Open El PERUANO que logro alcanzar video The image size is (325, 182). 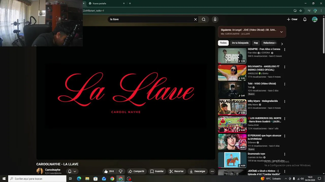pyautogui.click(x=265, y=137)
